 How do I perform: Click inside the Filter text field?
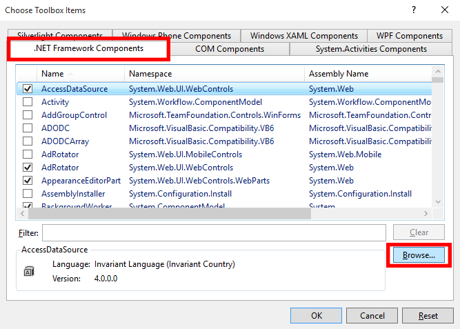[x=214, y=232]
